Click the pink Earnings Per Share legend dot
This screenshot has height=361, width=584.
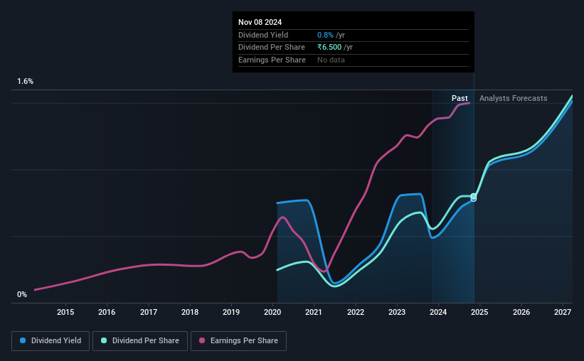pos(202,340)
